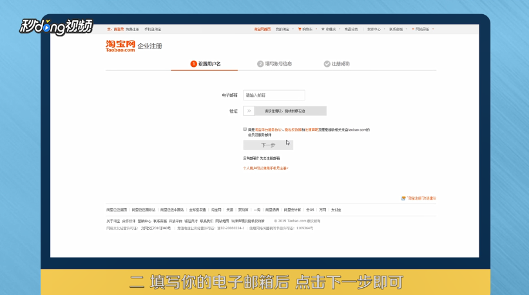Open 全球速卖通 footer link
Screen dimensions: 529x295
[x=197, y=210]
